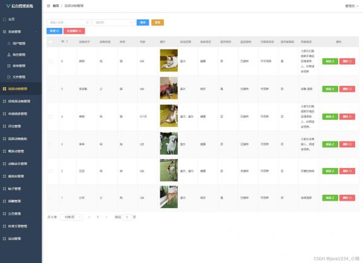
Task: Click the 文件管理 document icon
Action: 9,77
